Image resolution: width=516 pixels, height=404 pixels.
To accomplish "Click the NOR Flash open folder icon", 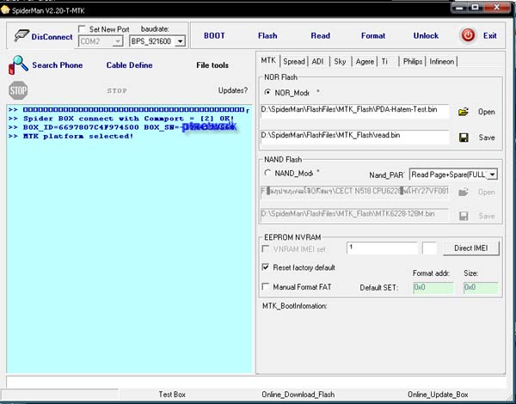I will [464, 112].
